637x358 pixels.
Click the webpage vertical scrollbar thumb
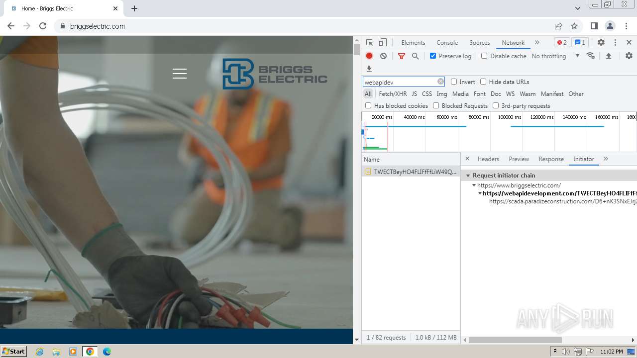coord(356,49)
